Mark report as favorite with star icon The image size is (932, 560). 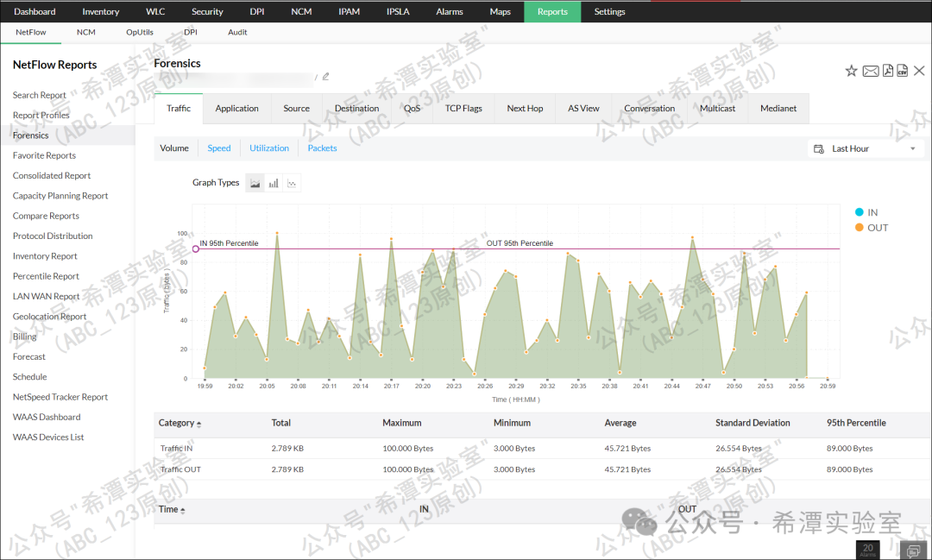(x=851, y=72)
